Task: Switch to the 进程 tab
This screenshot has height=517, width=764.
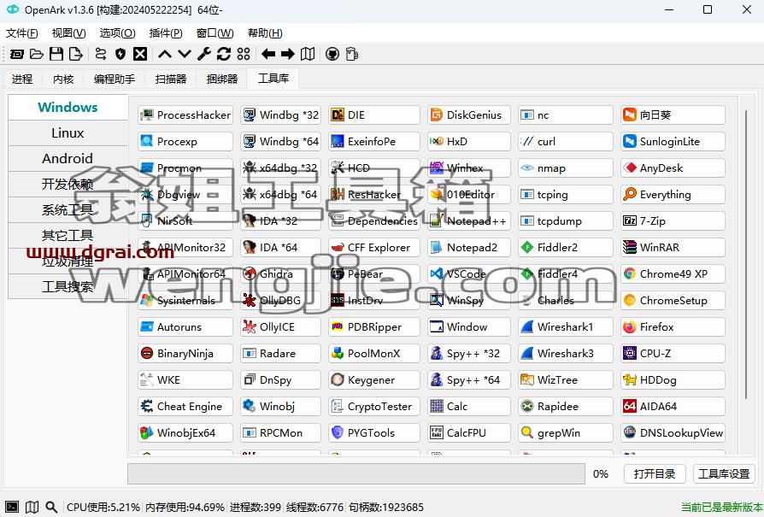Action: [x=22, y=79]
